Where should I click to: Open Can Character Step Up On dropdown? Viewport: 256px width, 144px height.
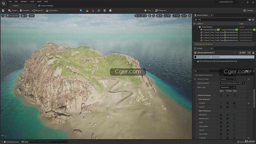click(228, 75)
